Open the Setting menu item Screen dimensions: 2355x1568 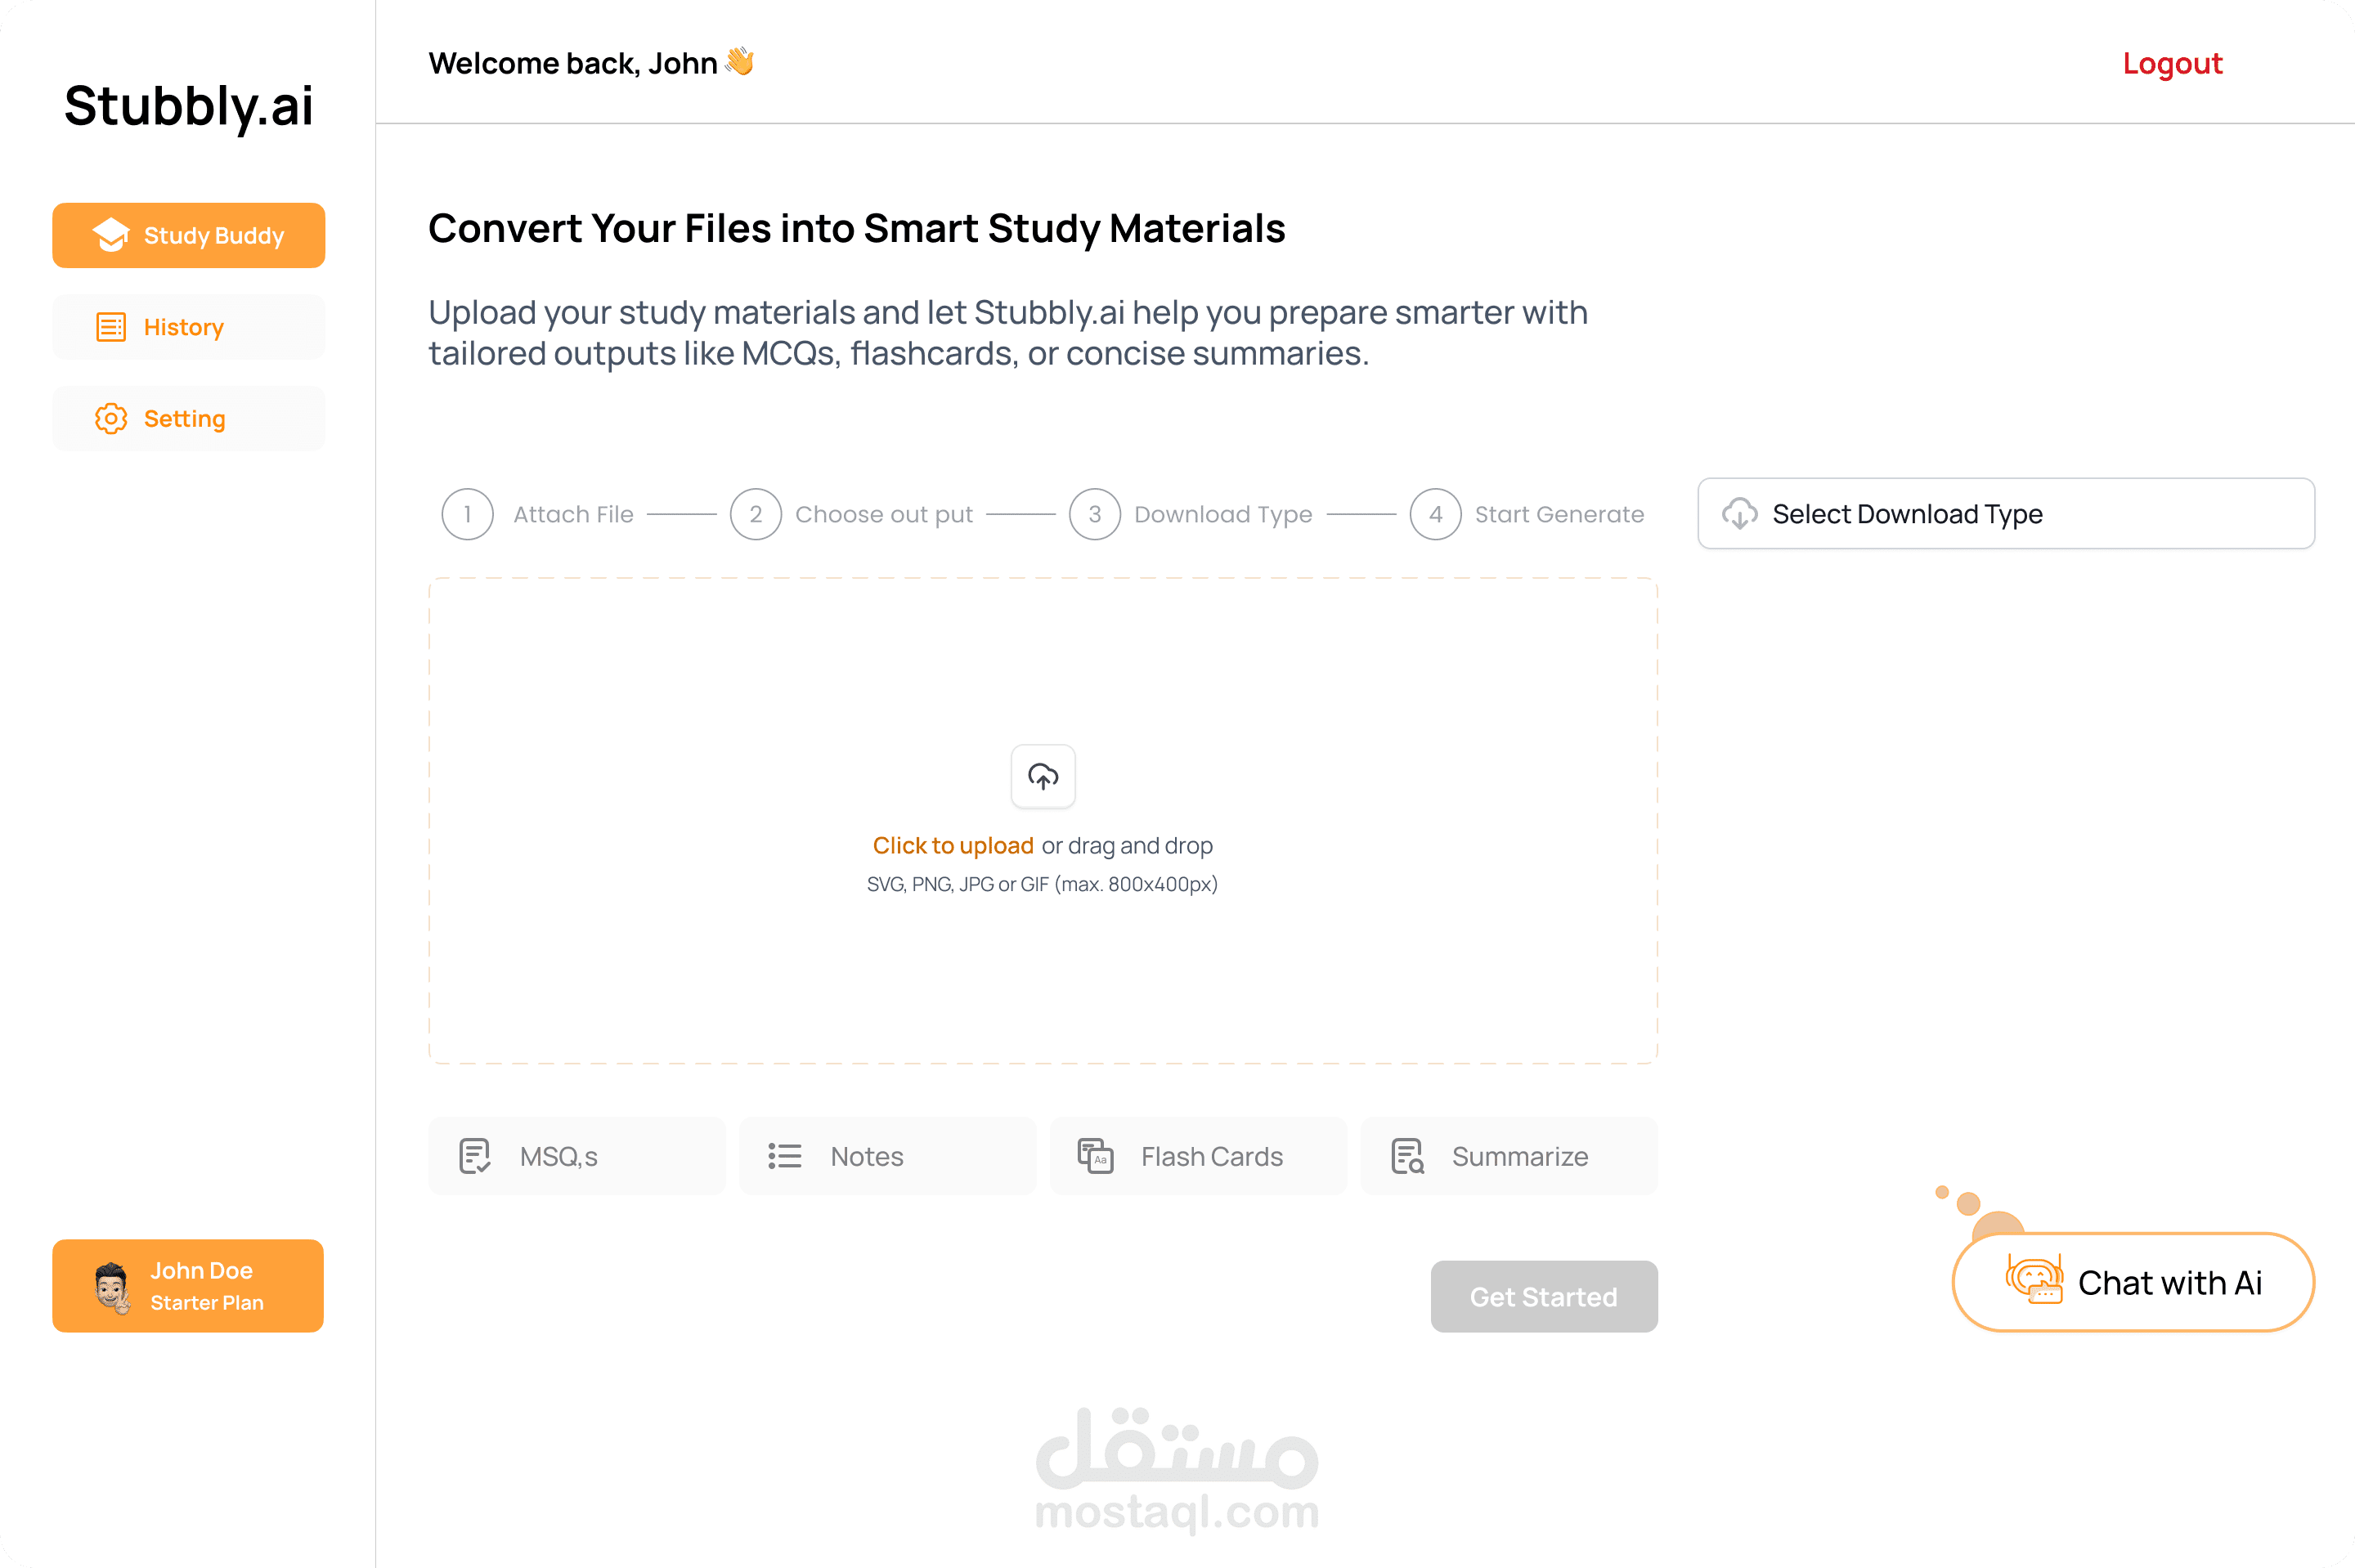click(x=189, y=418)
